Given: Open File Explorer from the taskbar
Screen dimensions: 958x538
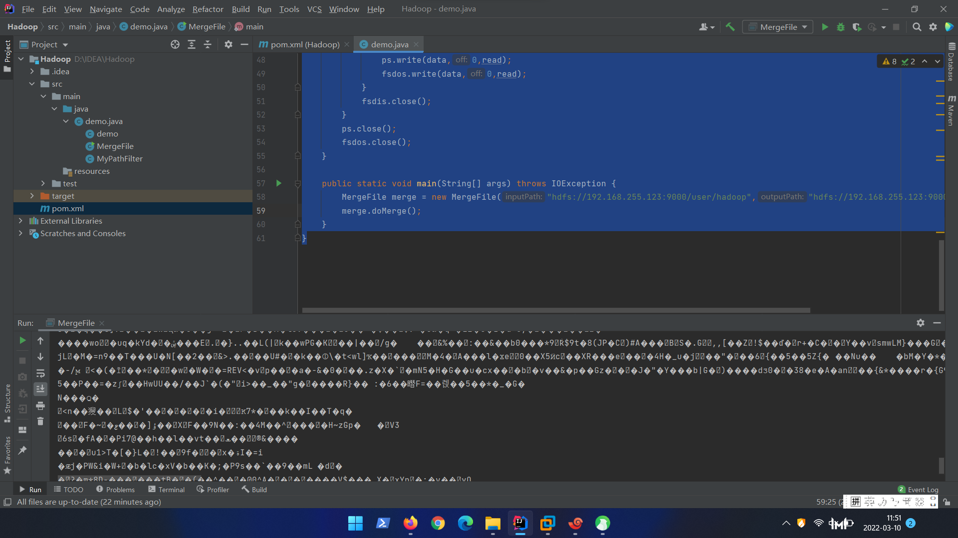Looking at the screenshot, I should [x=492, y=523].
